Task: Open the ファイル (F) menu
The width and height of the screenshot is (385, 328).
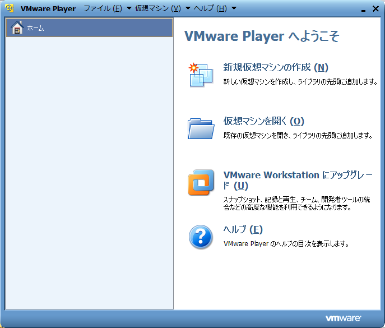Action: (103, 8)
